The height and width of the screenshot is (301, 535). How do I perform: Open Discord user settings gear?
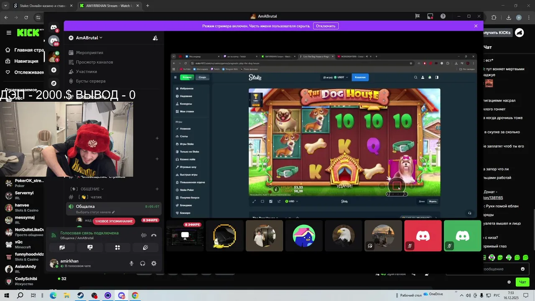tap(154, 263)
